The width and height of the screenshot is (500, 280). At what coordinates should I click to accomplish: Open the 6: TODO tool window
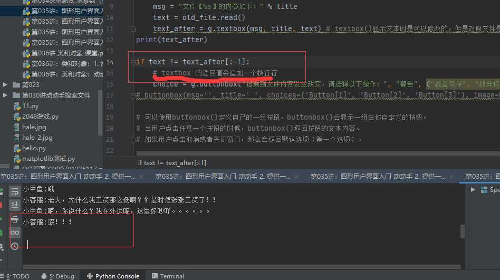15,276
